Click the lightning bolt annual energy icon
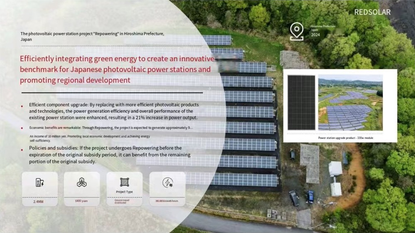Image resolution: width=415 pixels, height=233 pixels. pyautogui.click(x=167, y=182)
